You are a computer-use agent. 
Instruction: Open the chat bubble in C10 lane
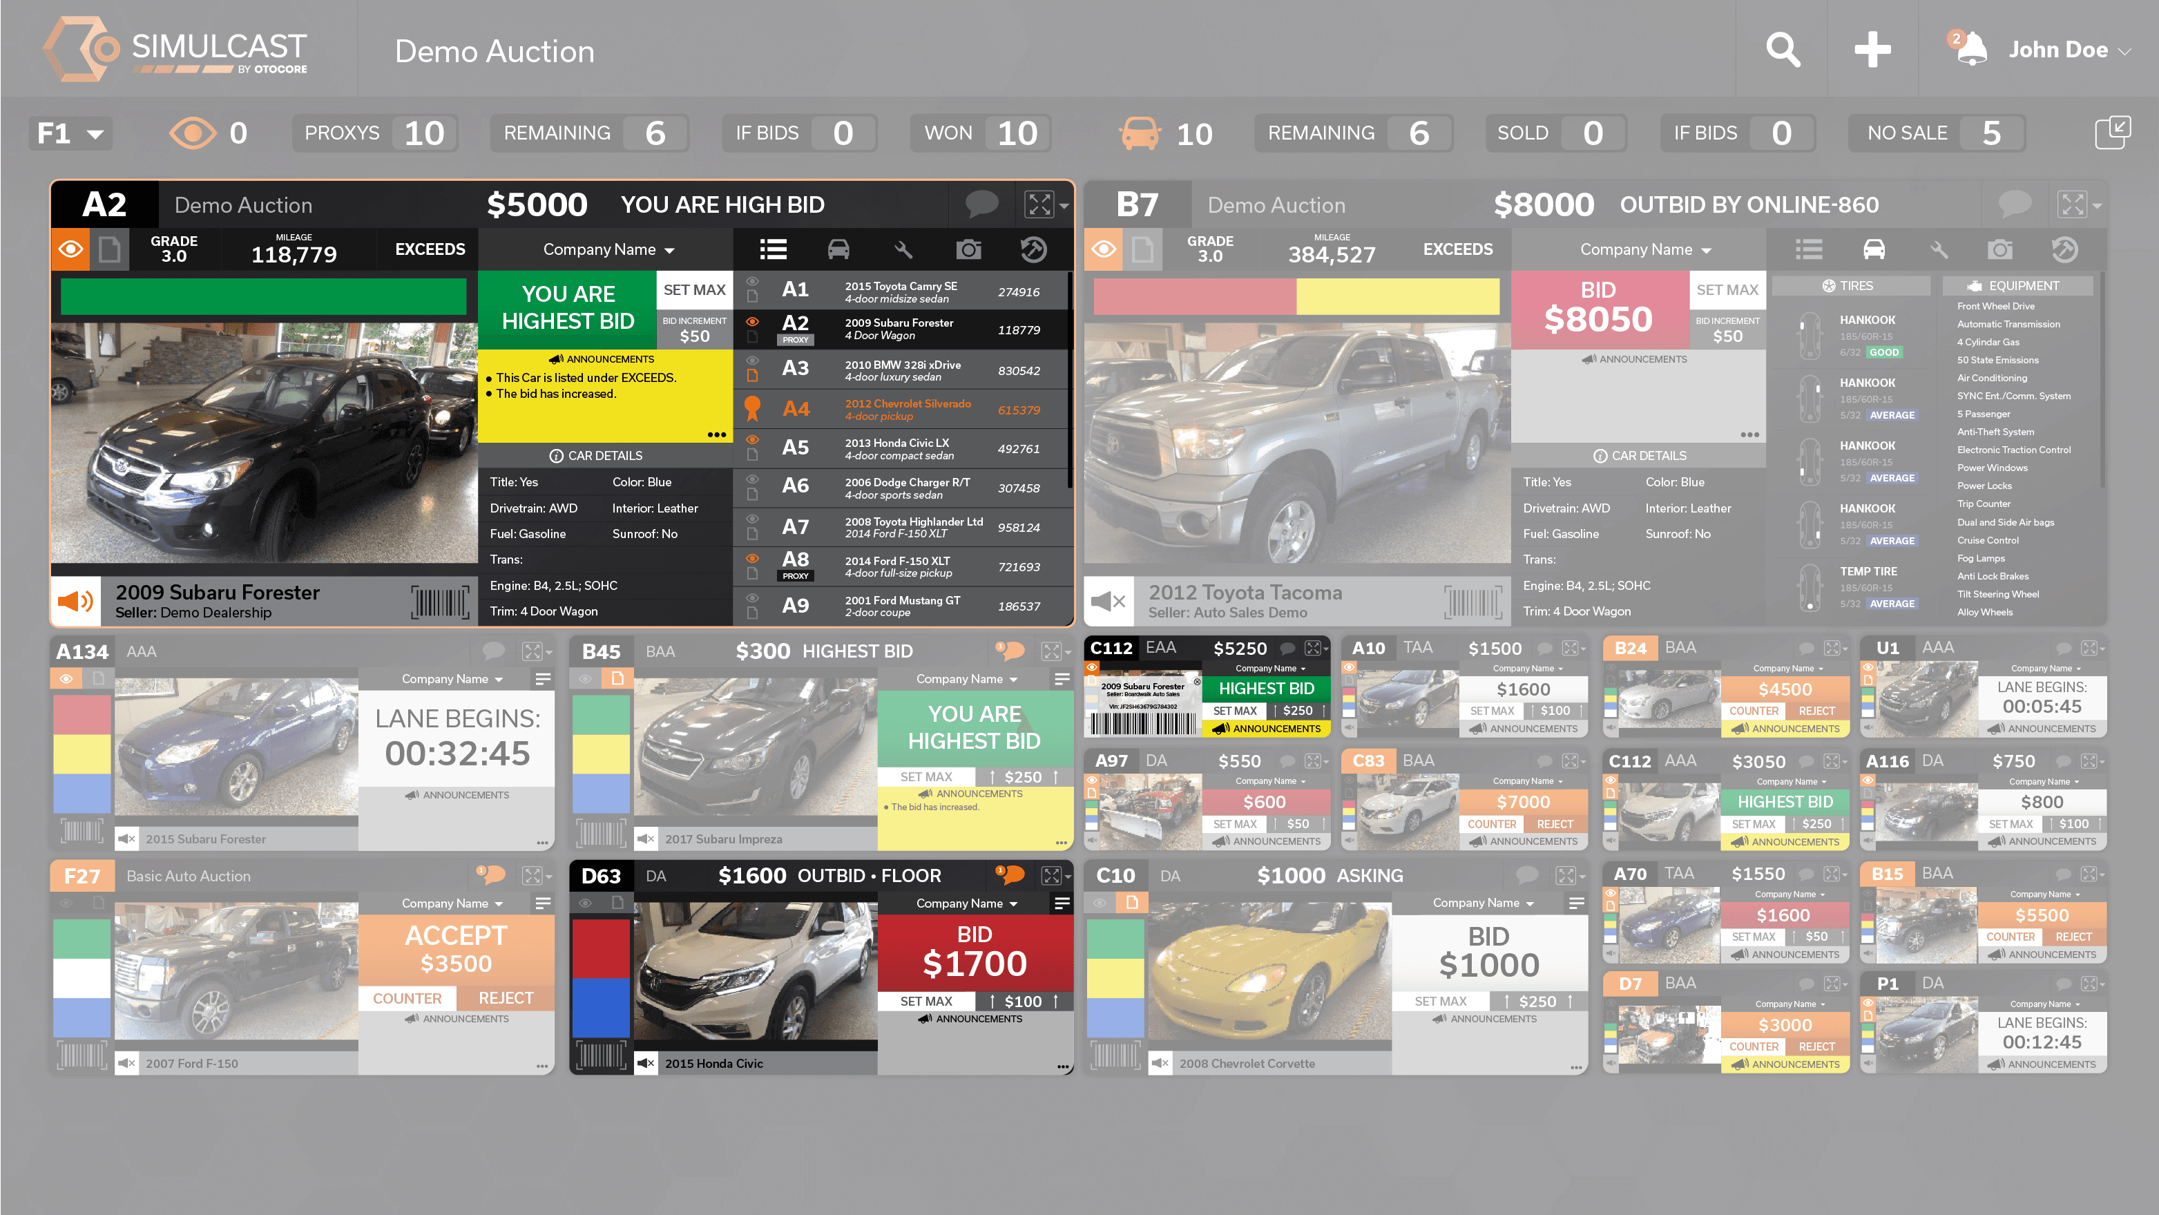(x=1527, y=874)
